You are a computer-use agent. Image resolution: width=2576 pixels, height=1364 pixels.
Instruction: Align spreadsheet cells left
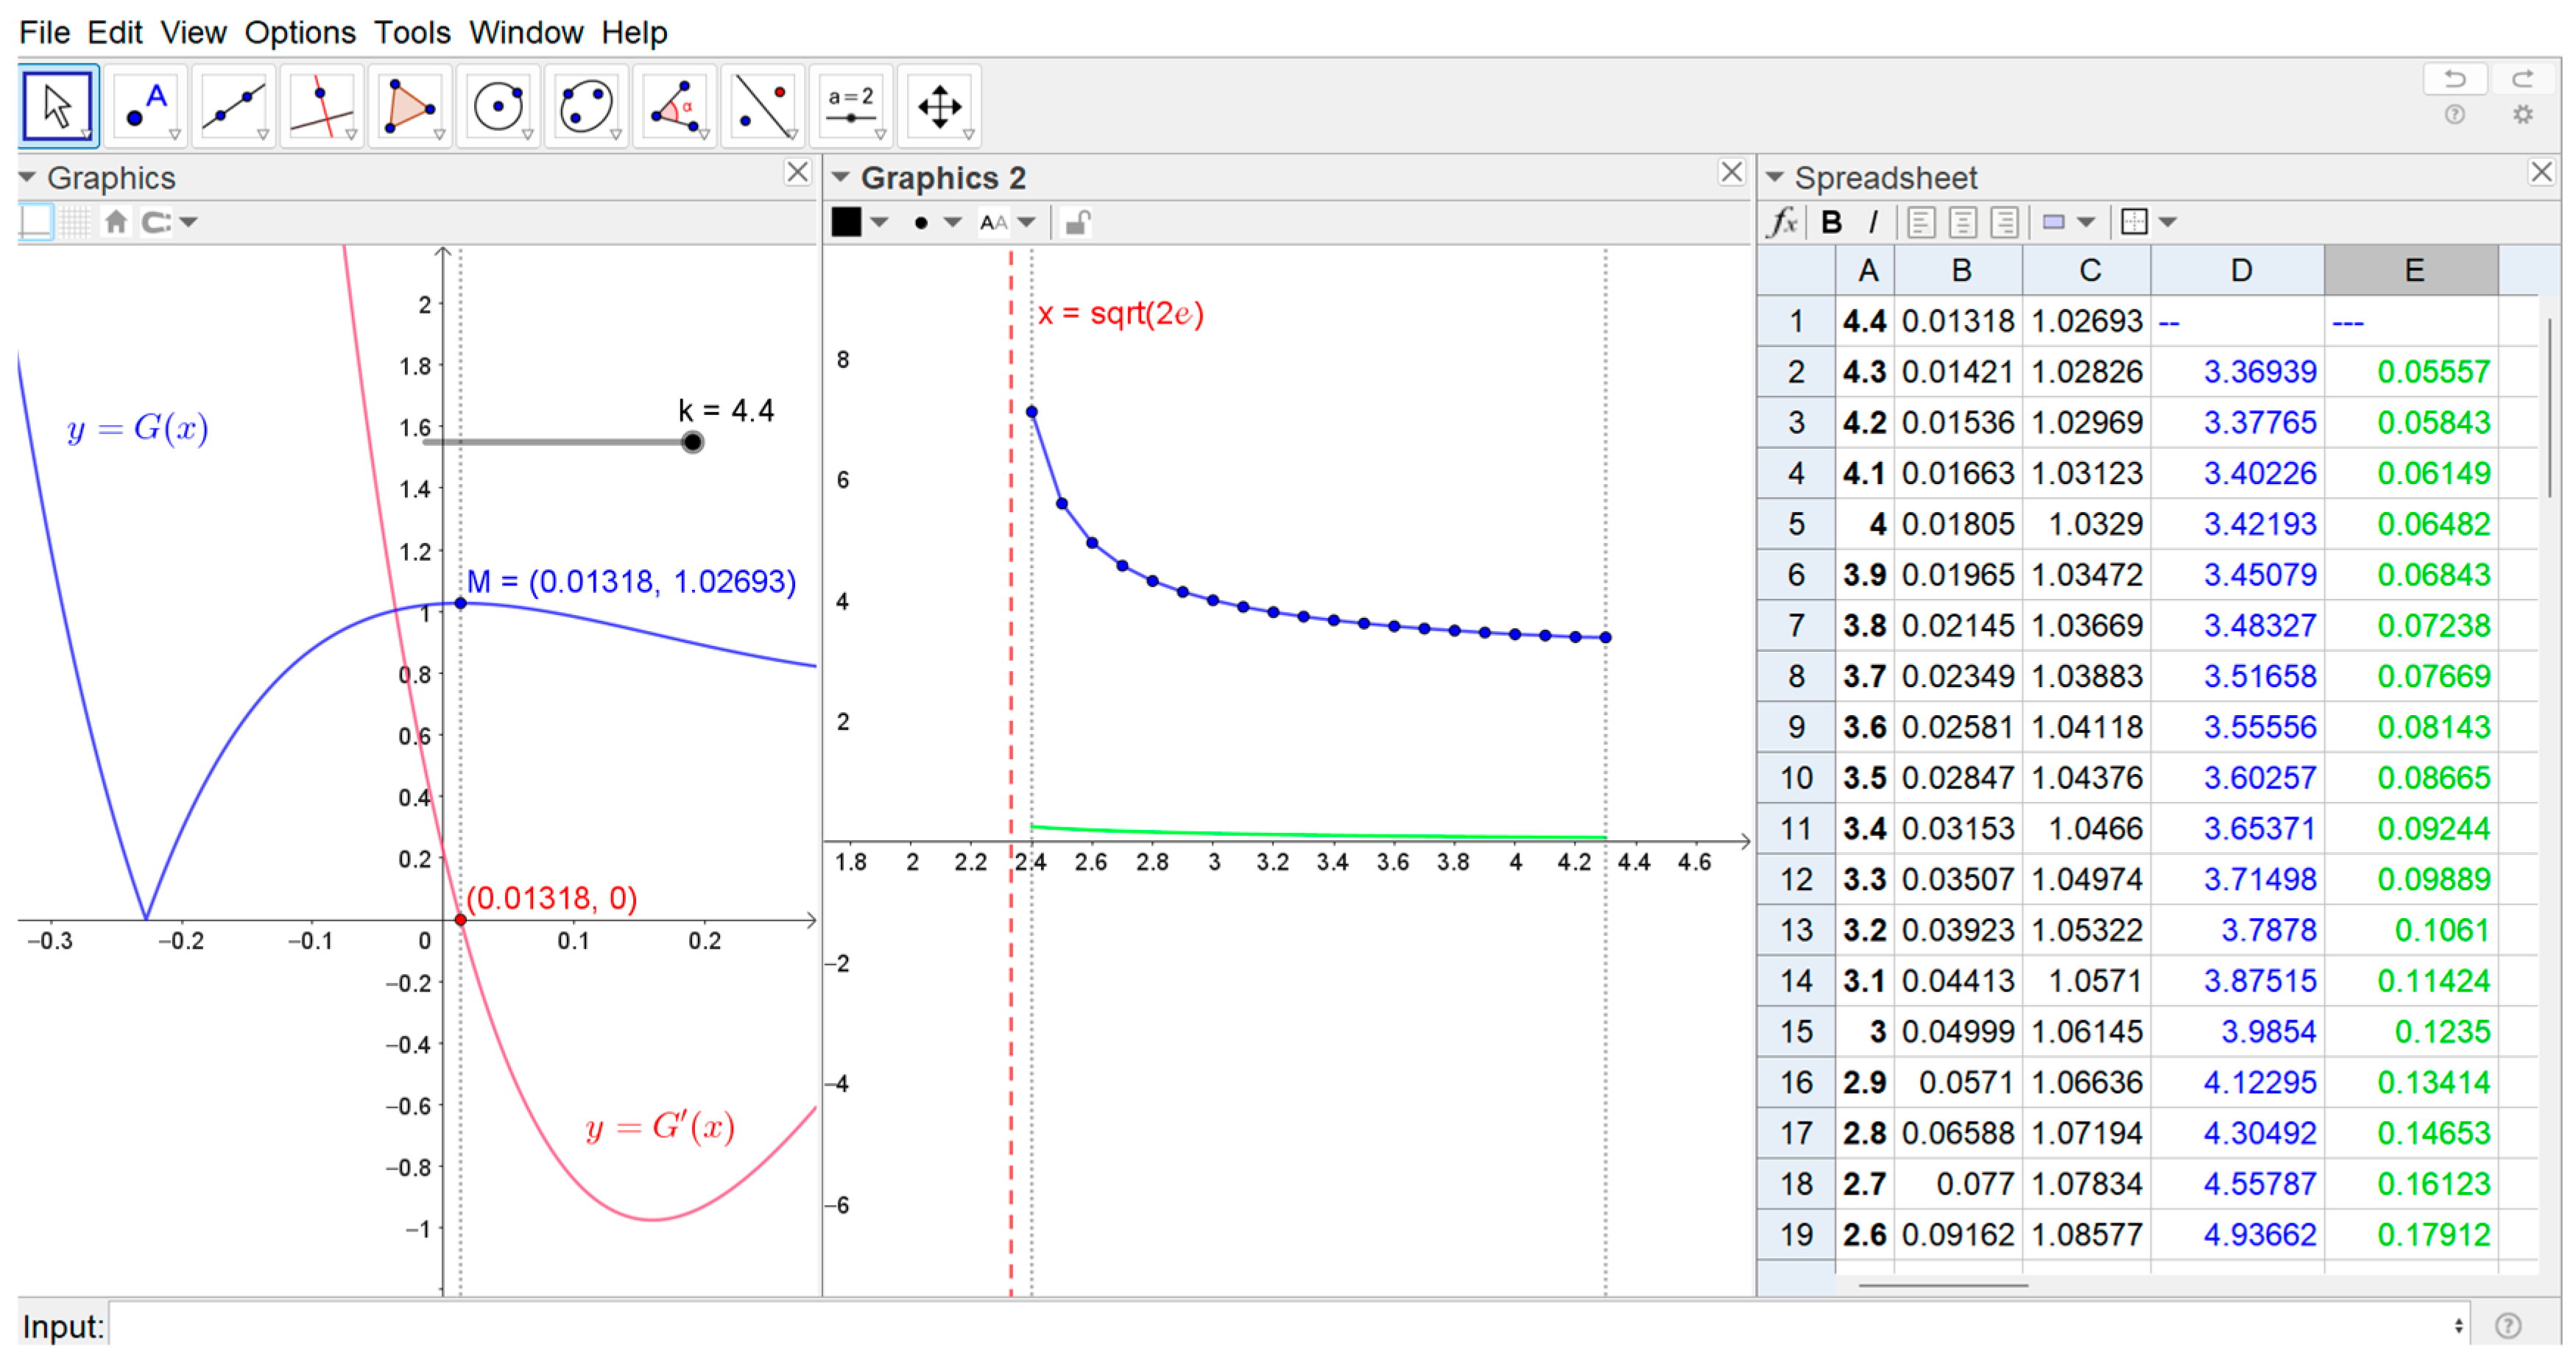(x=1921, y=222)
